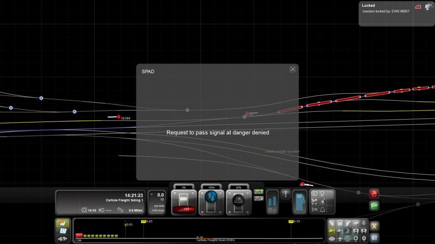Toggle the sander icon
The width and height of the screenshot is (435, 244).
[322, 202]
